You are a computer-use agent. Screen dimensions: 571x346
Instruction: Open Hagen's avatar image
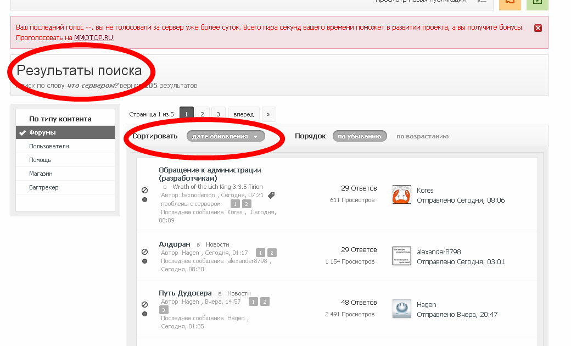(x=402, y=309)
